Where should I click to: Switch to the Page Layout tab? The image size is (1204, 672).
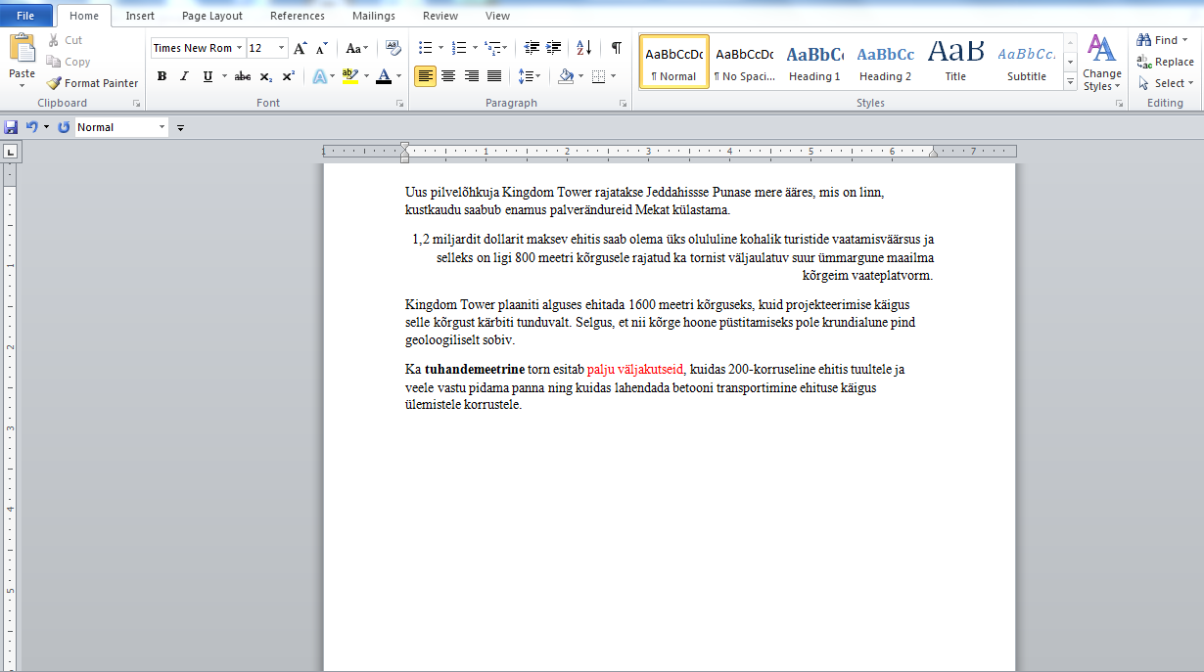(212, 16)
